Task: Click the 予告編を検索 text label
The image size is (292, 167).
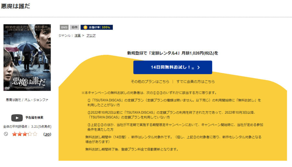Action: click(x=34, y=118)
